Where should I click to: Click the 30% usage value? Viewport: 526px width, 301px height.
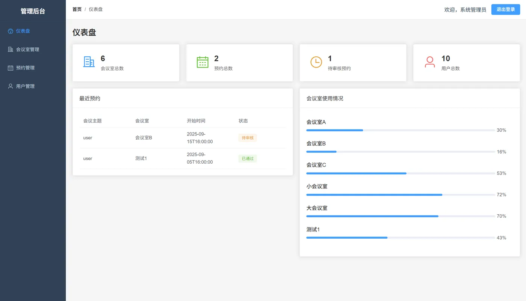502,130
